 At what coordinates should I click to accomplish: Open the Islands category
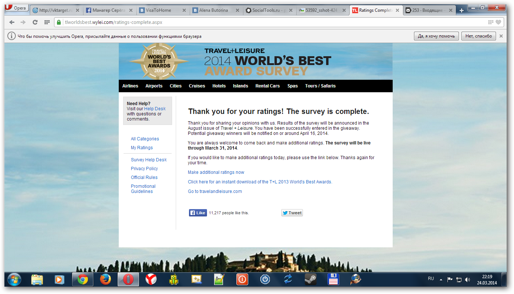[x=240, y=86]
